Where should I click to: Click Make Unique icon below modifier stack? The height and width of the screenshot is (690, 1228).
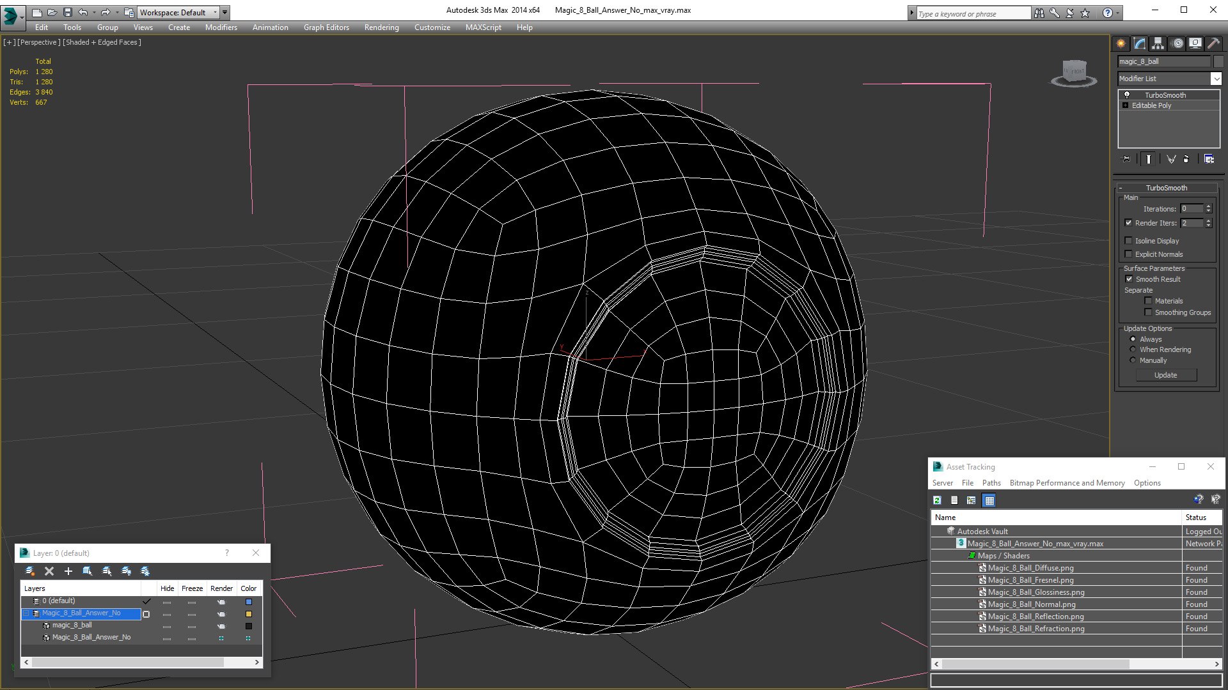coord(1171,159)
